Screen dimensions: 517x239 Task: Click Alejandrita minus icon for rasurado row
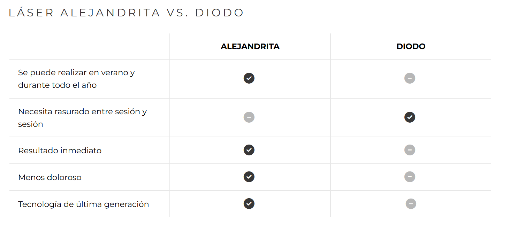coord(249,117)
